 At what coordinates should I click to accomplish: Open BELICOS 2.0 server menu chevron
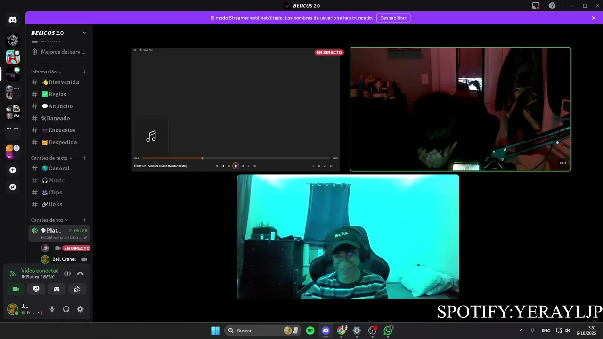[84, 32]
